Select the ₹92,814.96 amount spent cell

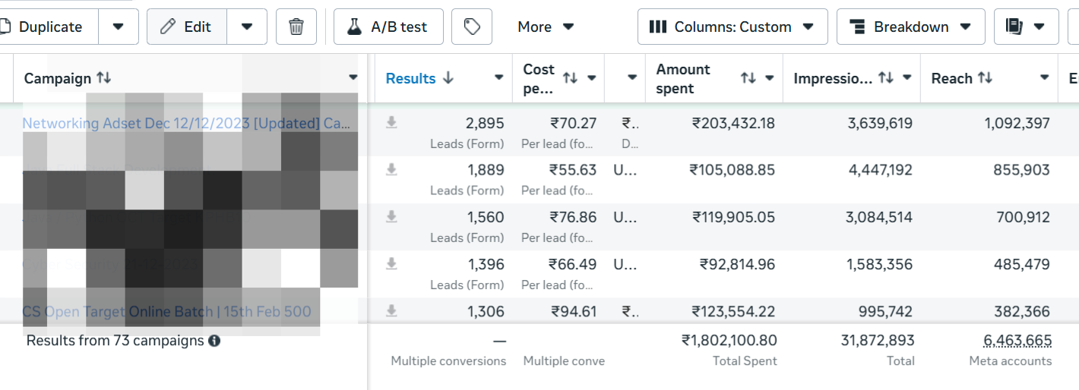point(737,264)
